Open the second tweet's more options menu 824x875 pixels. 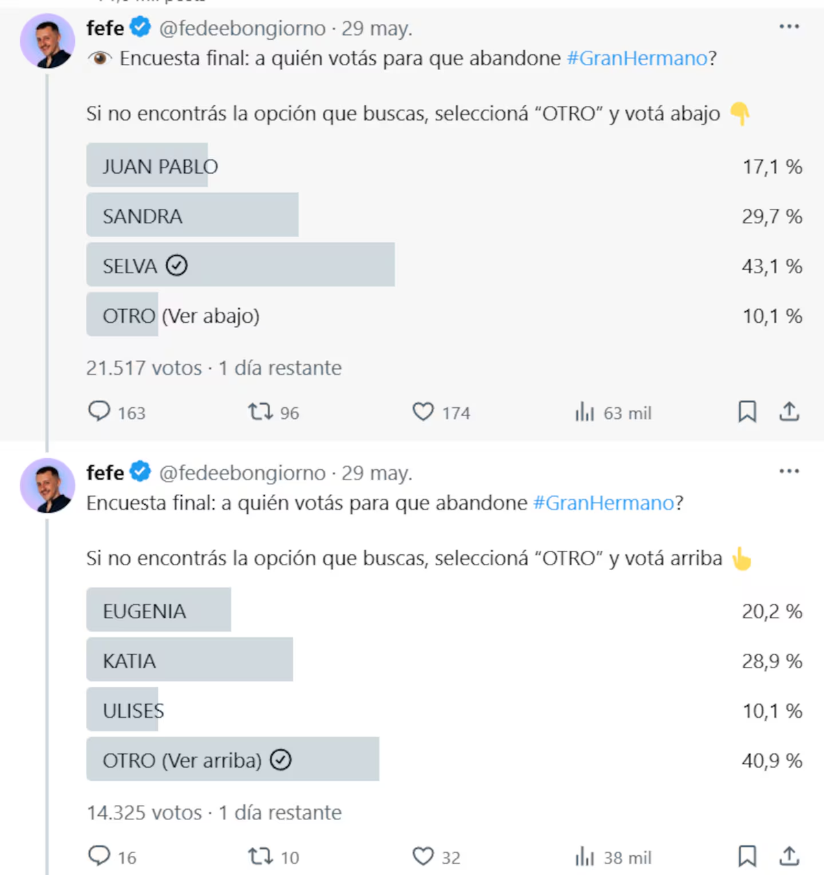[x=789, y=471]
